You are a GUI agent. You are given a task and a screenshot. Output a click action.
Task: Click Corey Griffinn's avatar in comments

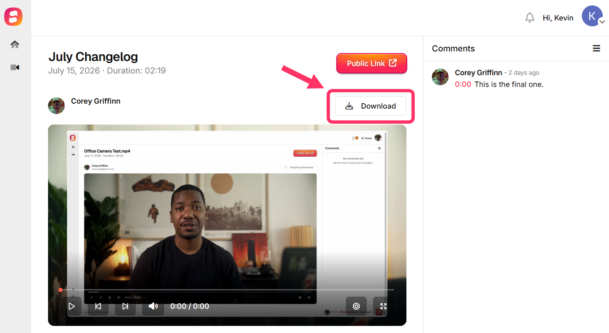(x=440, y=77)
